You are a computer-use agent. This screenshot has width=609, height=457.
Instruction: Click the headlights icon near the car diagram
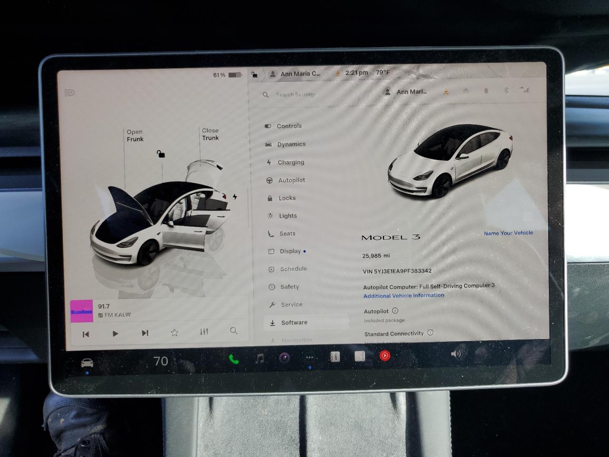70,92
